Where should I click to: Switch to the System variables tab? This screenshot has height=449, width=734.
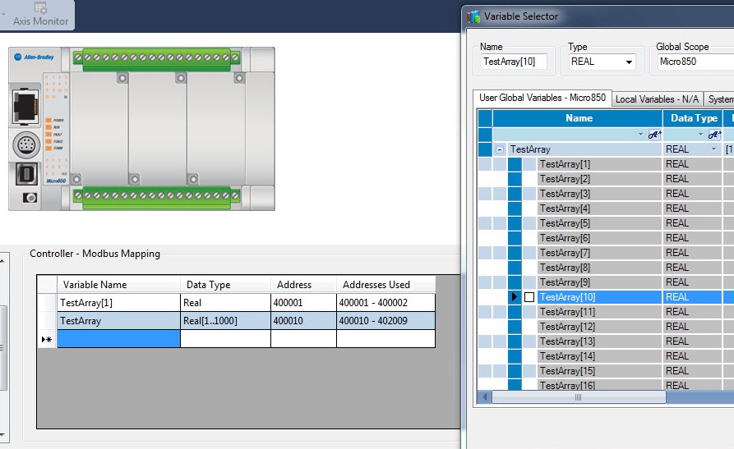click(719, 99)
